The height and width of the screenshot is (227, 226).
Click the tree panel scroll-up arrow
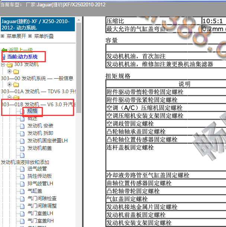[79, 20]
